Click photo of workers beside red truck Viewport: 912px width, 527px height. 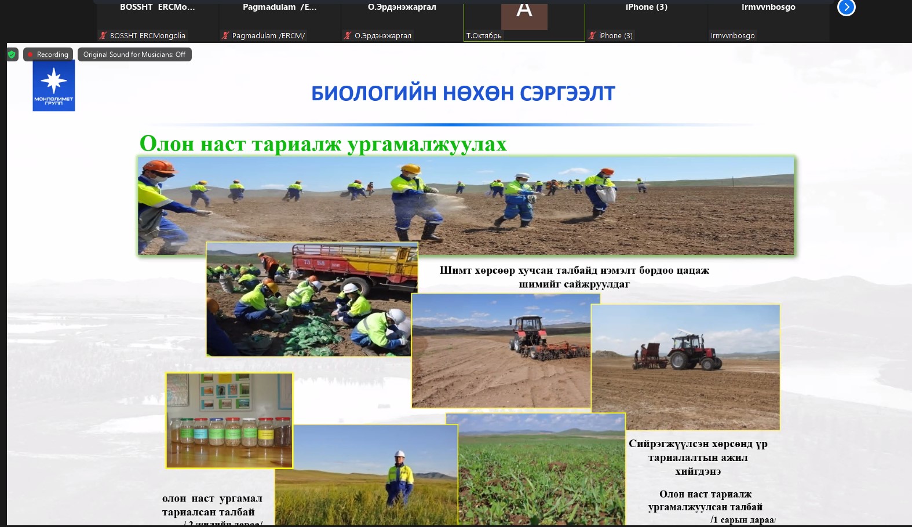pyautogui.click(x=312, y=299)
